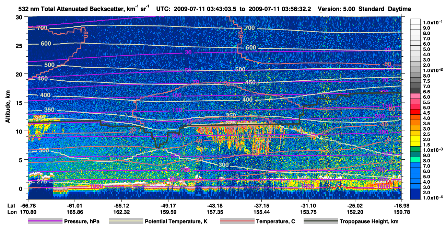Click the 1.0x10-2 colorbar label
The image size is (446, 229).
click(433, 70)
